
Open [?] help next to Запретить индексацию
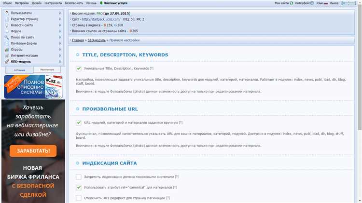pyautogui.click(x=177, y=177)
